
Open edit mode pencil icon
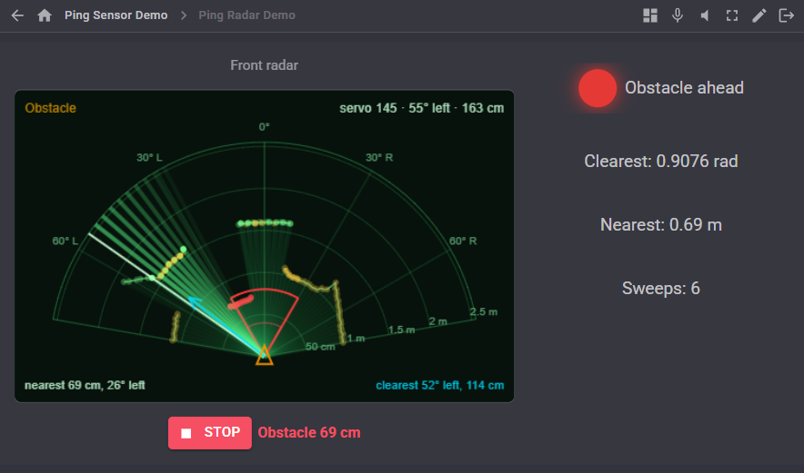coord(759,15)
